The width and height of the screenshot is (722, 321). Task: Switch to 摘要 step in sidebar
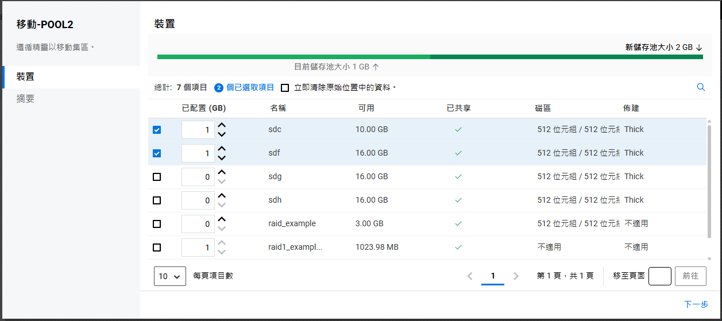click(26, 99)
